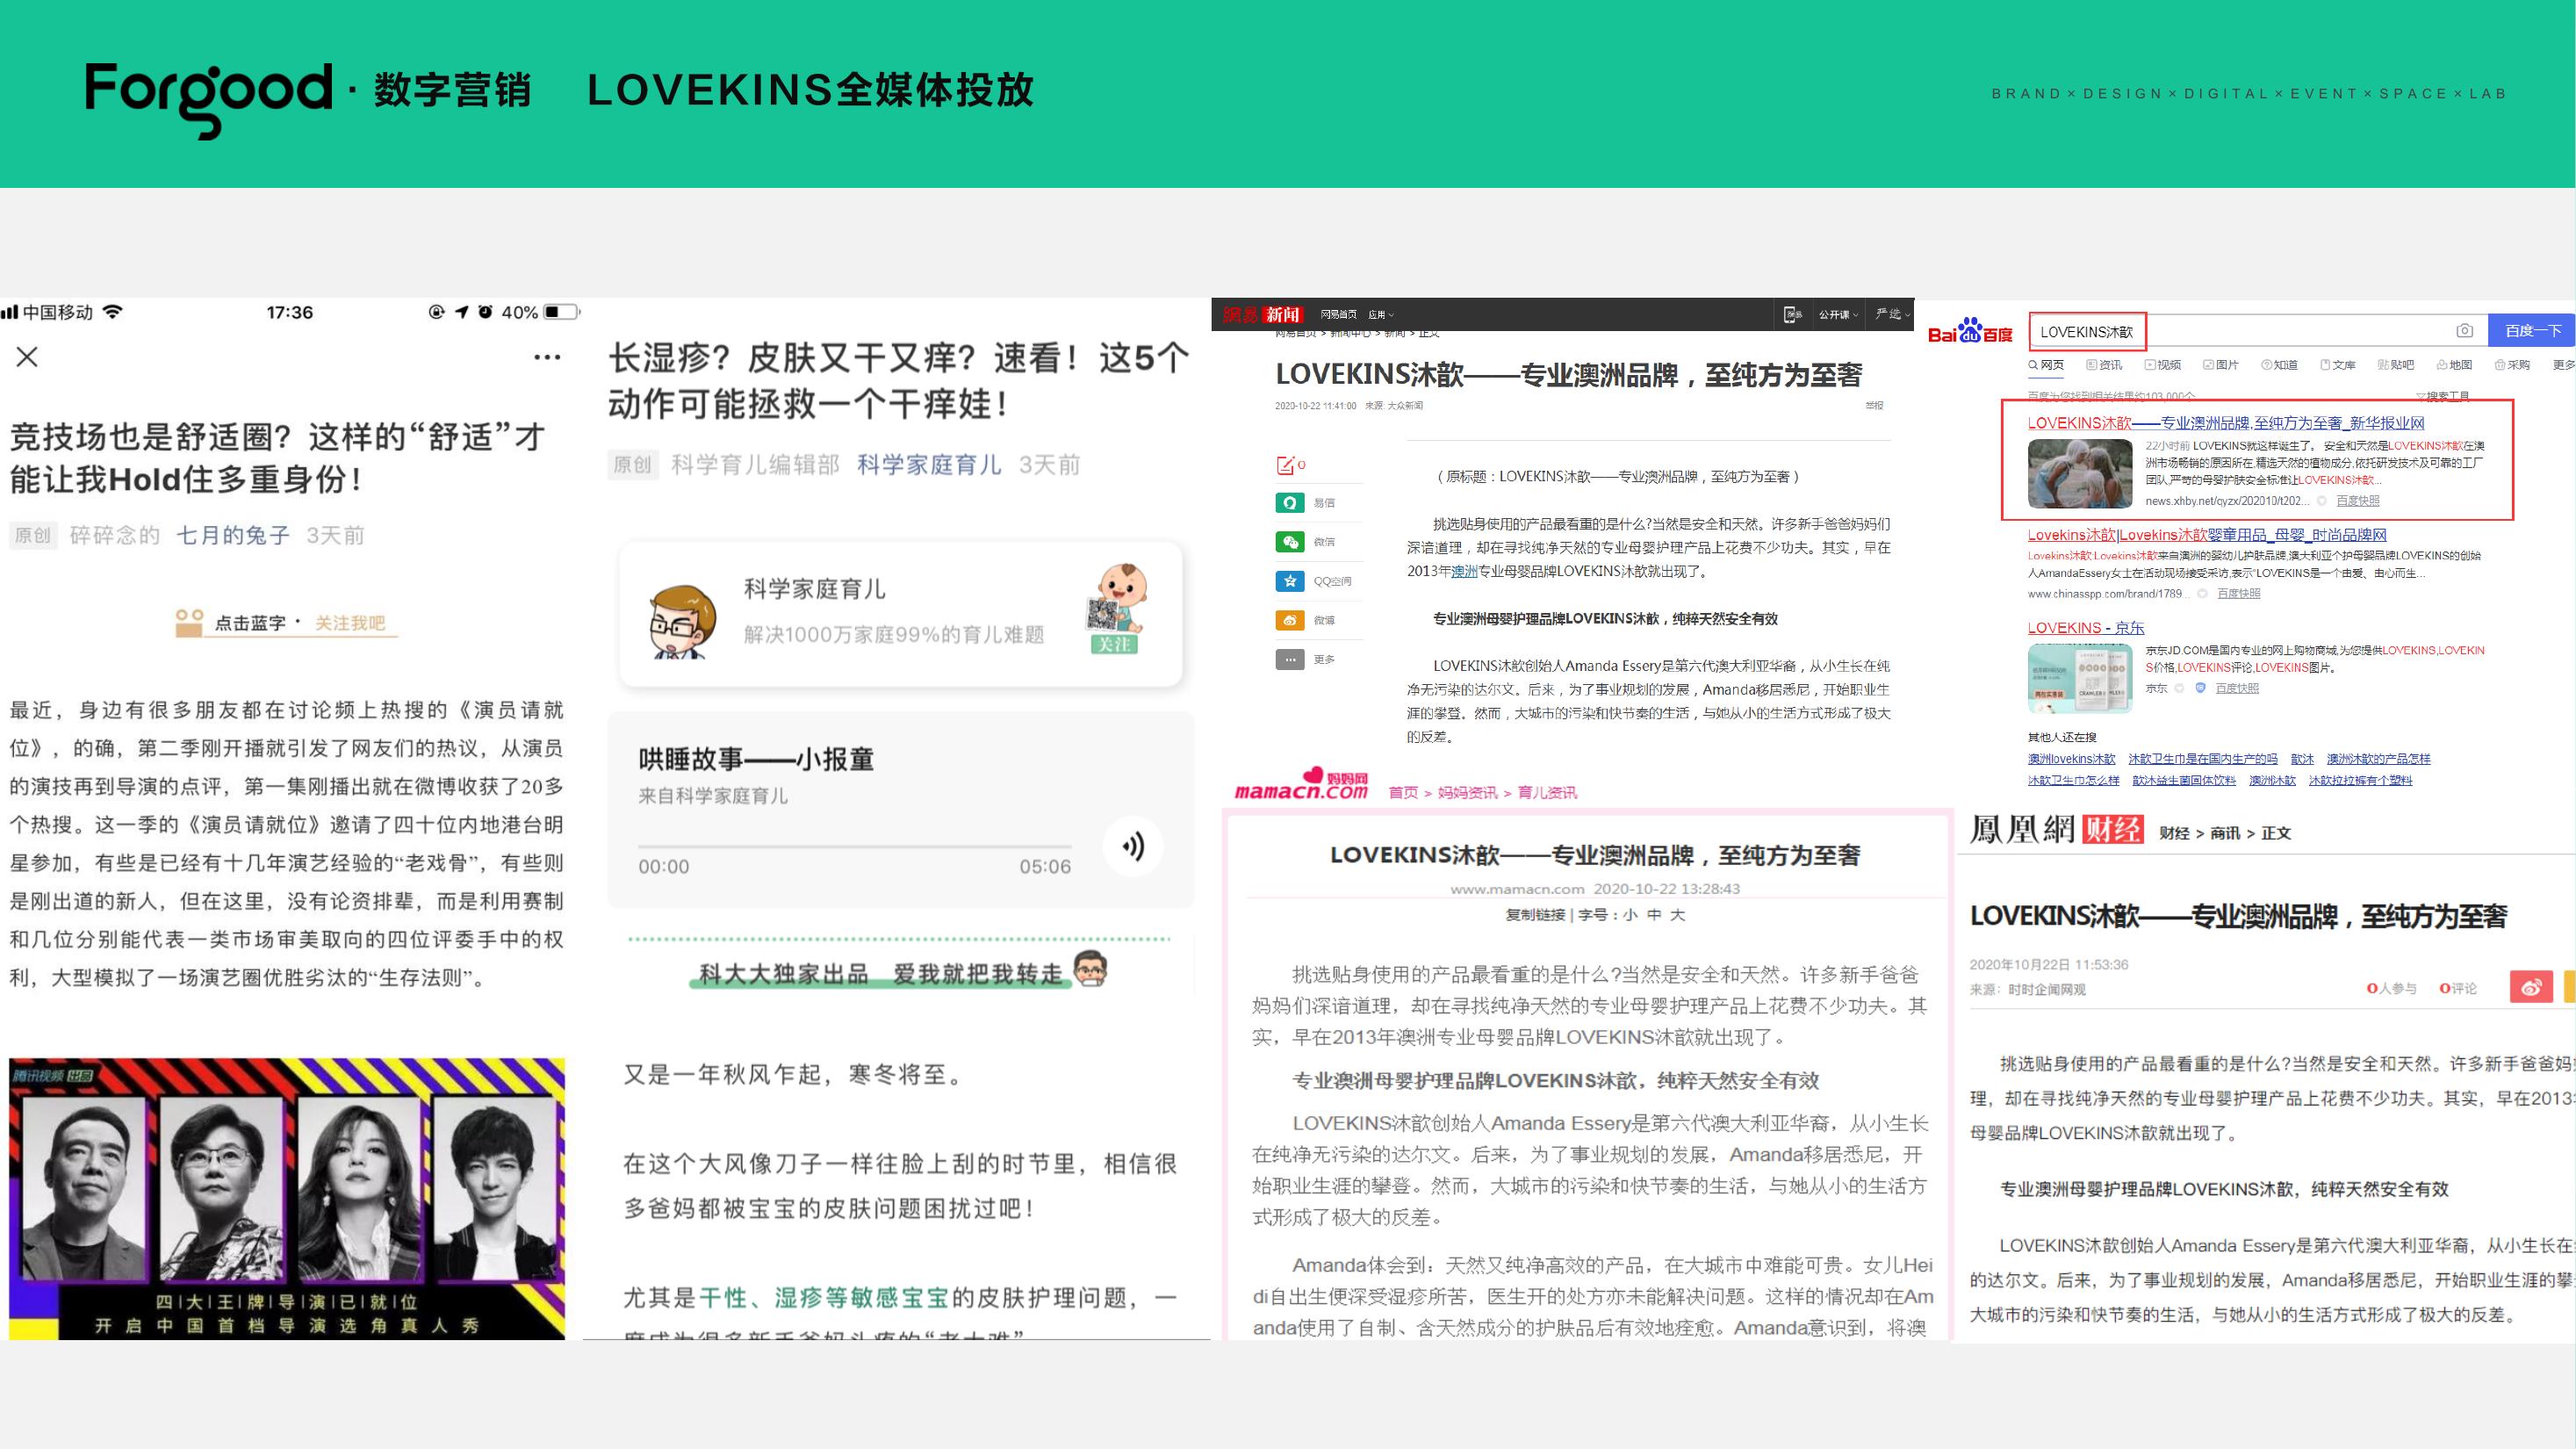Open related search 澳洲沐歆的产品怎样
This screenshot has width=2576, height=1449.
click(x=2378, y=759)
